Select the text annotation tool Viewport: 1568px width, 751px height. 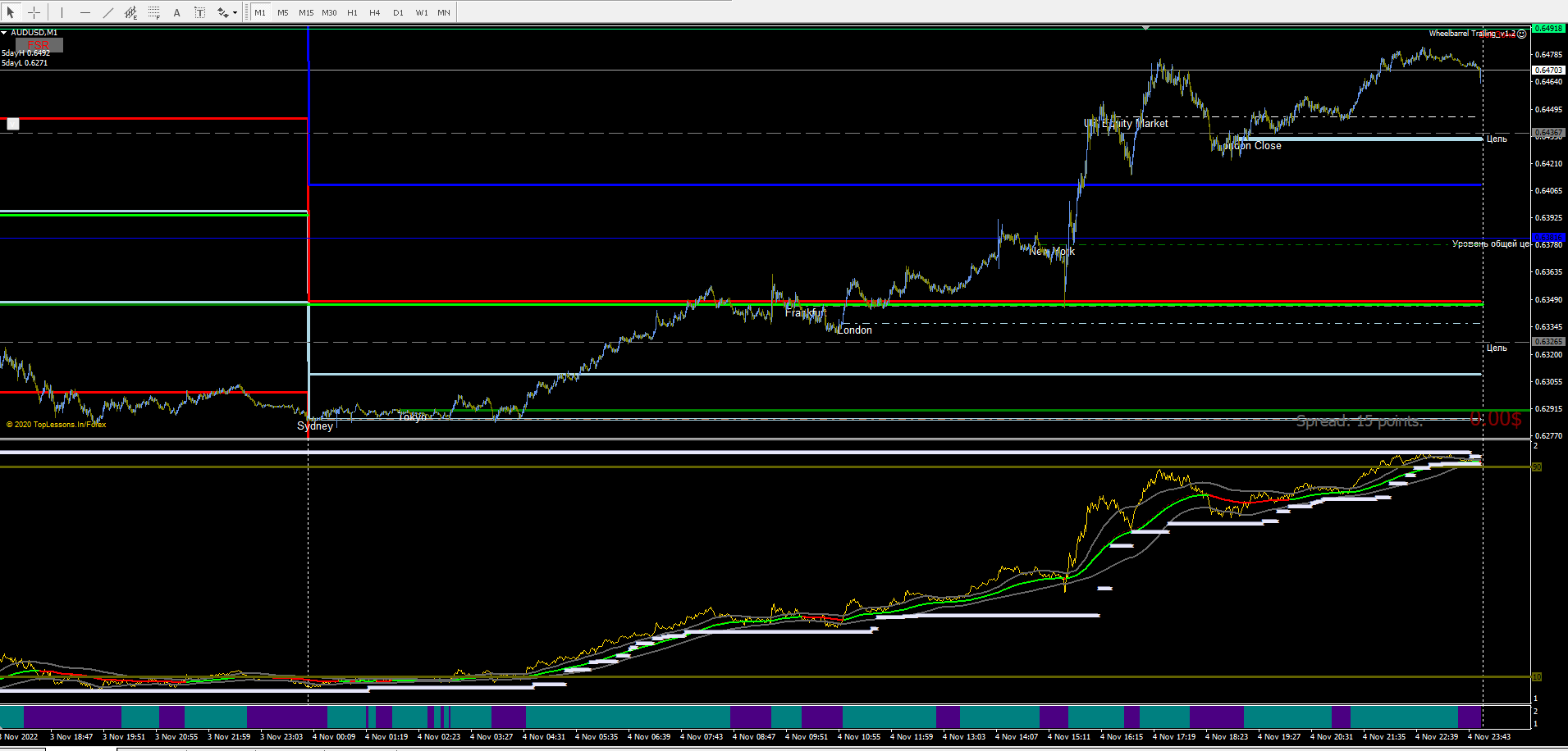pos(176,12)
